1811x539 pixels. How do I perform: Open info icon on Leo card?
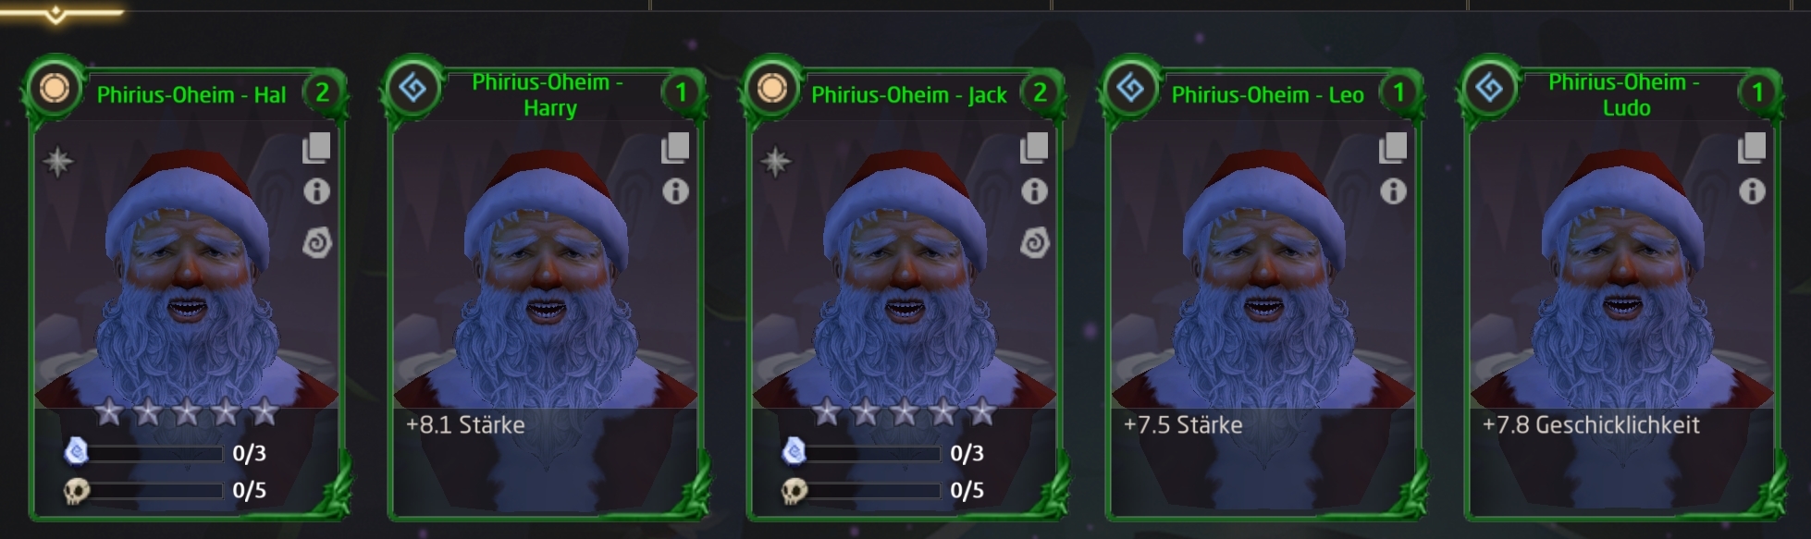(x=1393, y=191)
